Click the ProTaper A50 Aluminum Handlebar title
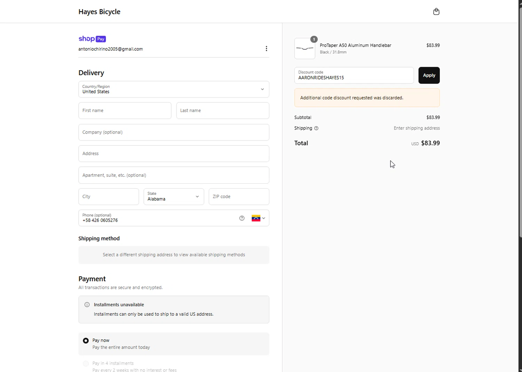The width and height of the screenshot is (522, 372). coord(356,45)
